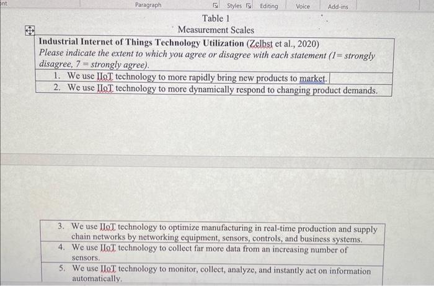Click the 'Table 1' caption text
Image resolution: width=434 pixels, height=286 pixels.
216,19
